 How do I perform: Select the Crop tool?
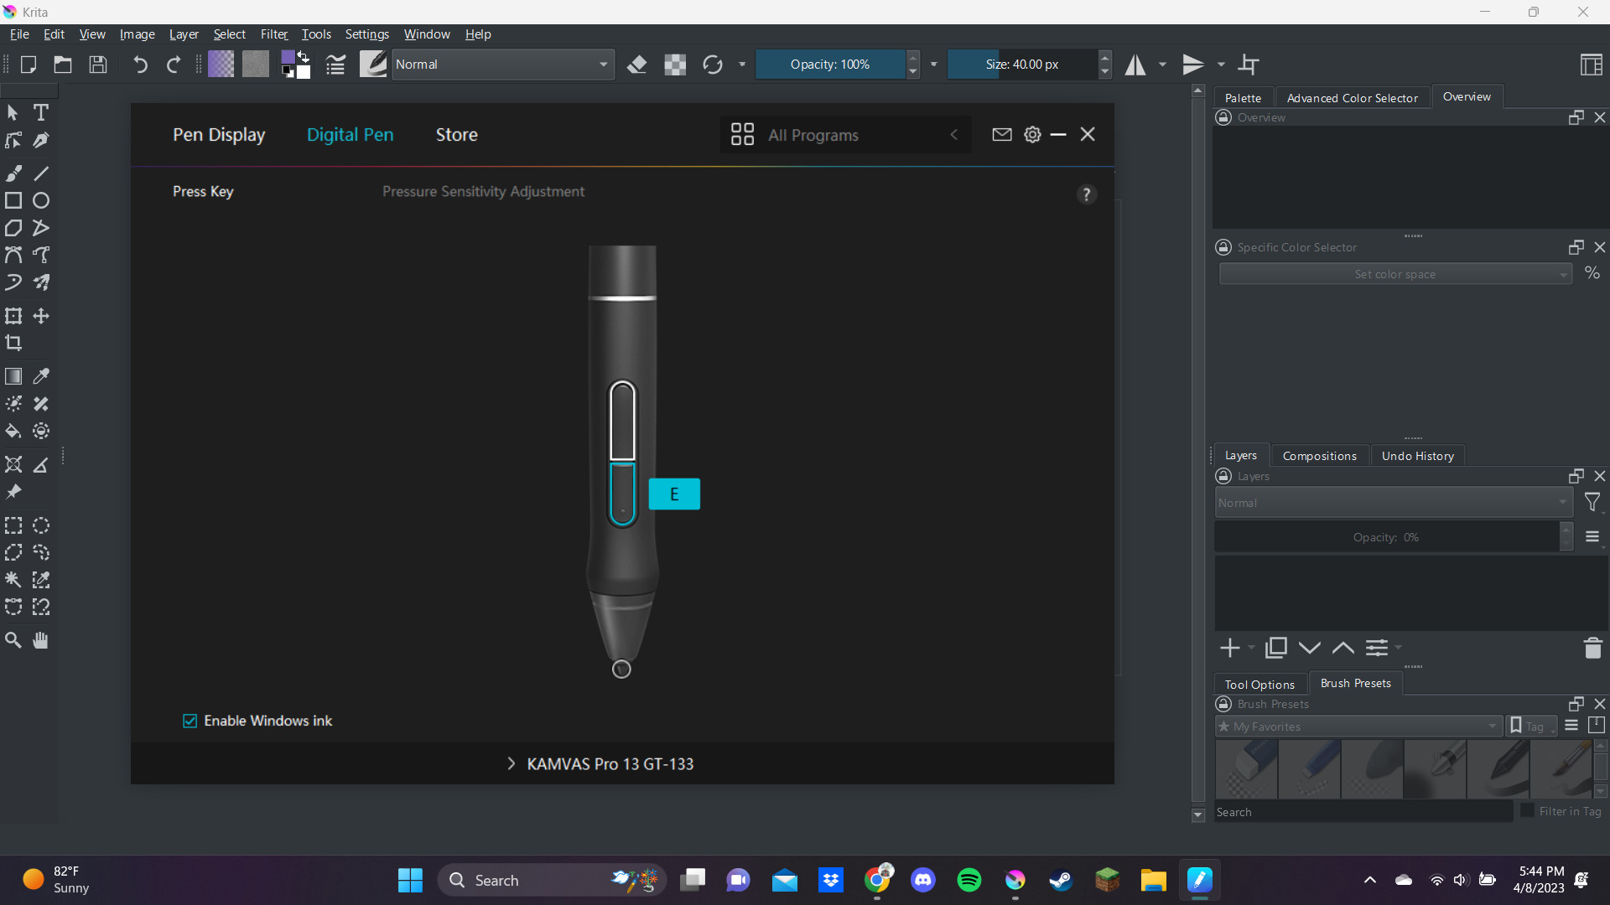point(13,344)
